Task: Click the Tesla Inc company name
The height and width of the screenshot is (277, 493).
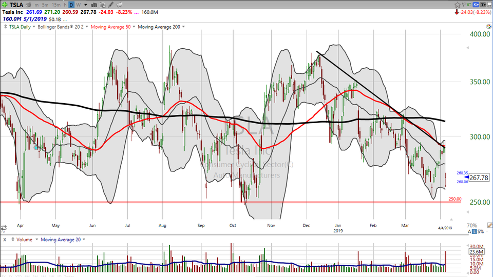Action: coord(12,12)
